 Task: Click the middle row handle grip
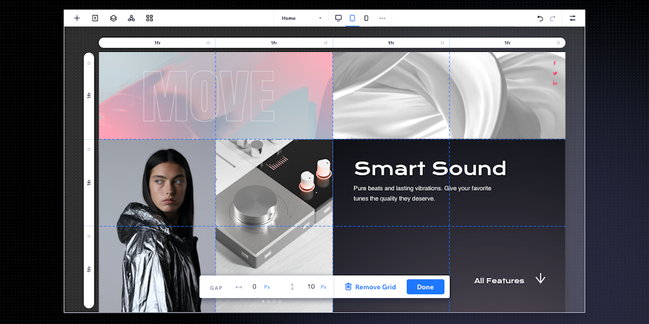tap(89, 149)
